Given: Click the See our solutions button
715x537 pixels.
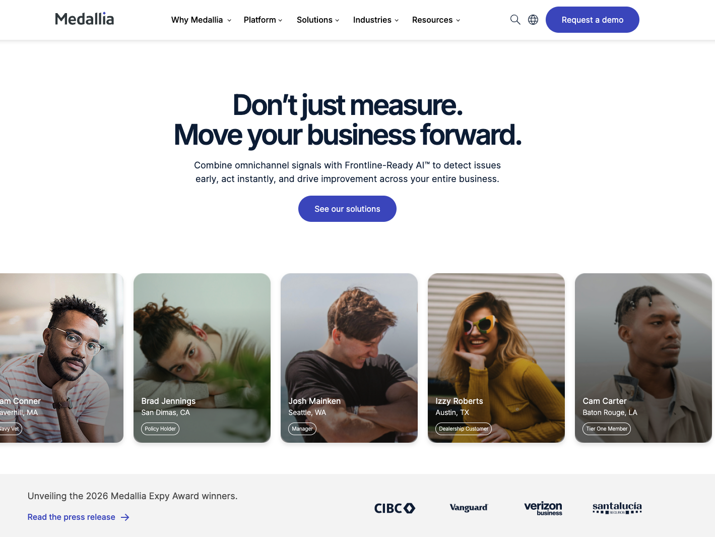Looking at the screenshot, I should pyautogui.click(x=347, y=209).
